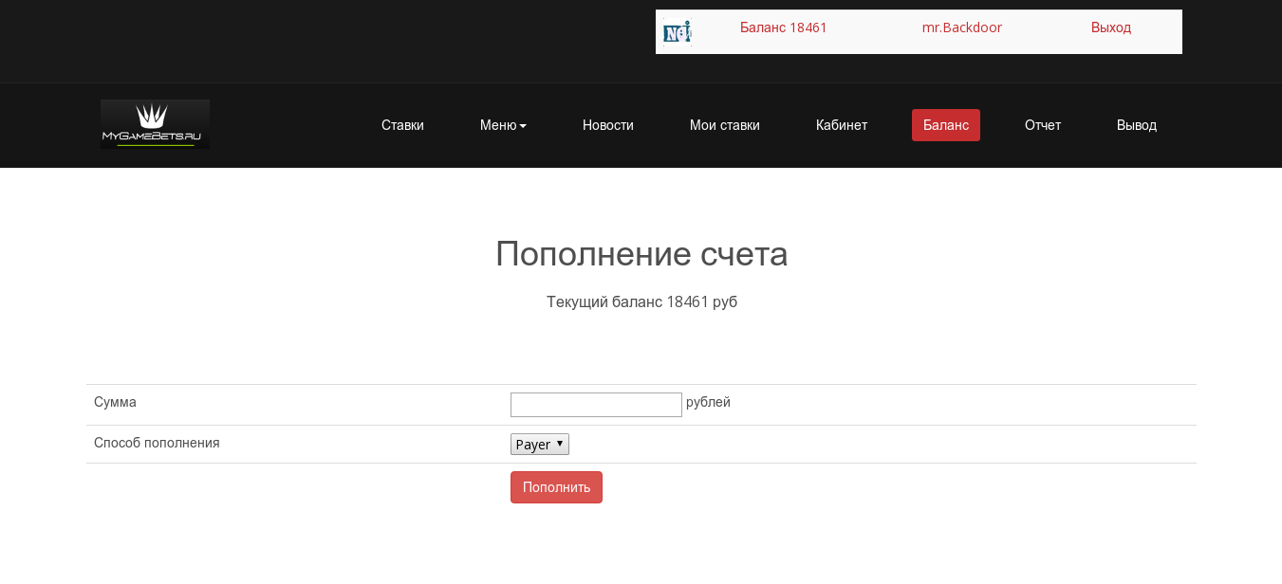The width and height of the screenshot is (1282, 584).
Task: Click the red Пополнить button
Action: tap(556, 487)
